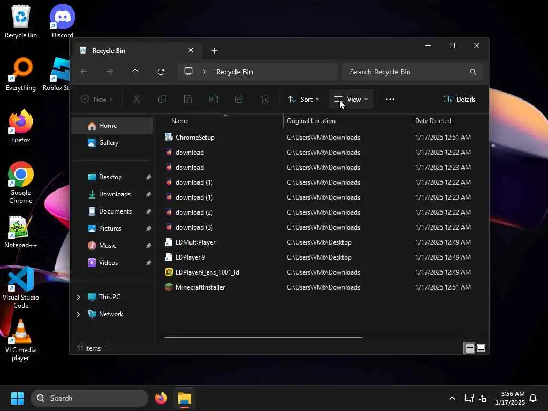The width and height of the screenshot is (548, 411).
Task: Open Documents in the sidebar
Action: coord(112,211)
